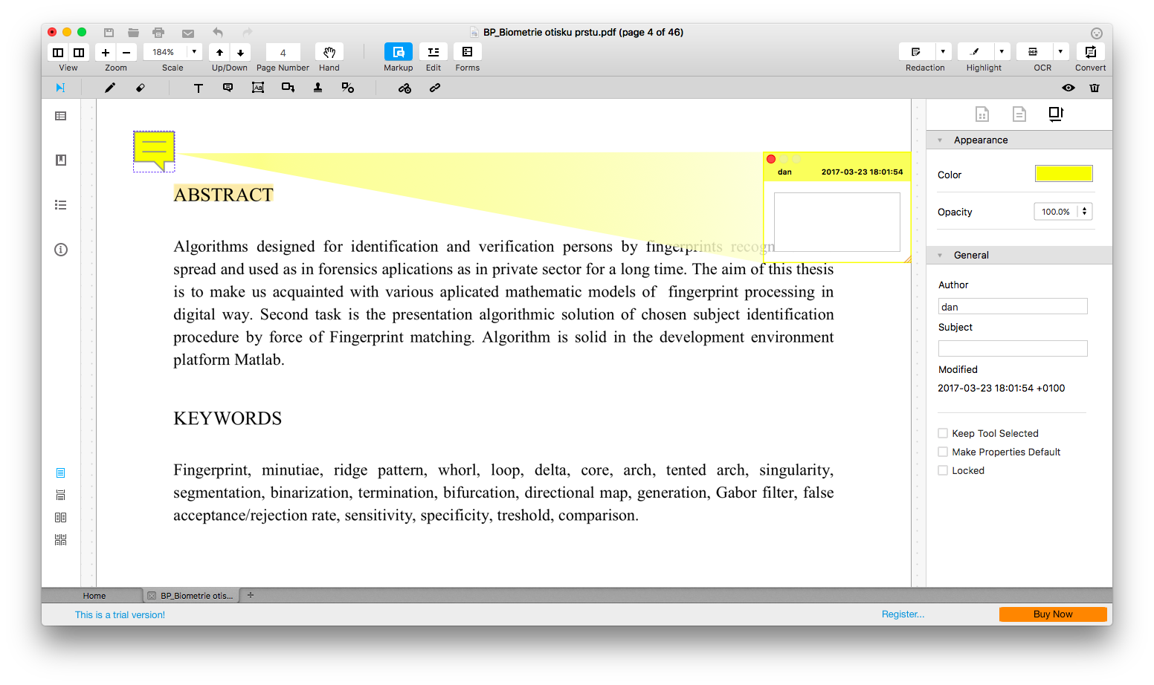Click the Page Number field
The image size is (1154, 685).
[283, 52]
